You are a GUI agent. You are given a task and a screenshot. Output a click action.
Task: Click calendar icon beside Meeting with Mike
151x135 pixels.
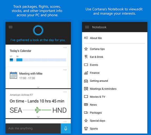[13, 75]
